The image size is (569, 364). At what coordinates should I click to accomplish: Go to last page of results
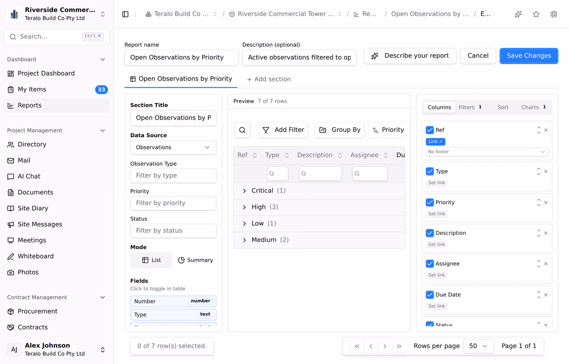pos(399,346)
